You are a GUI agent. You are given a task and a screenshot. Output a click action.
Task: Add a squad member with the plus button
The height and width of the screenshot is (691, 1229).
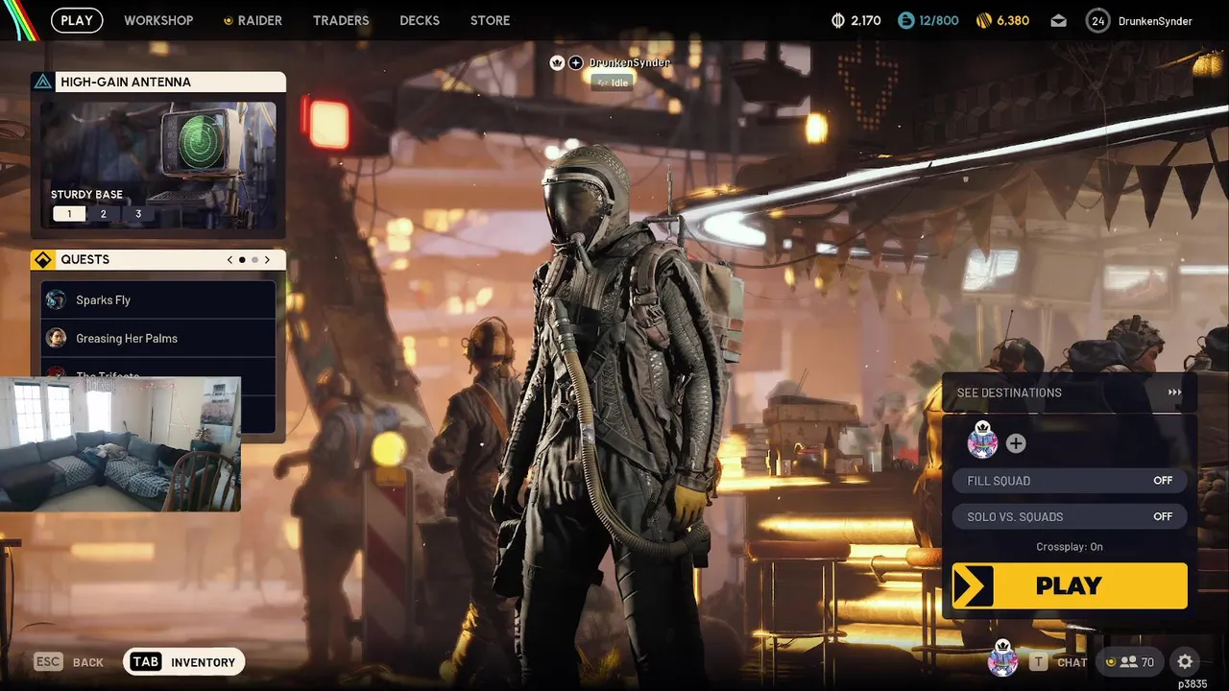tap(1016, 443)
